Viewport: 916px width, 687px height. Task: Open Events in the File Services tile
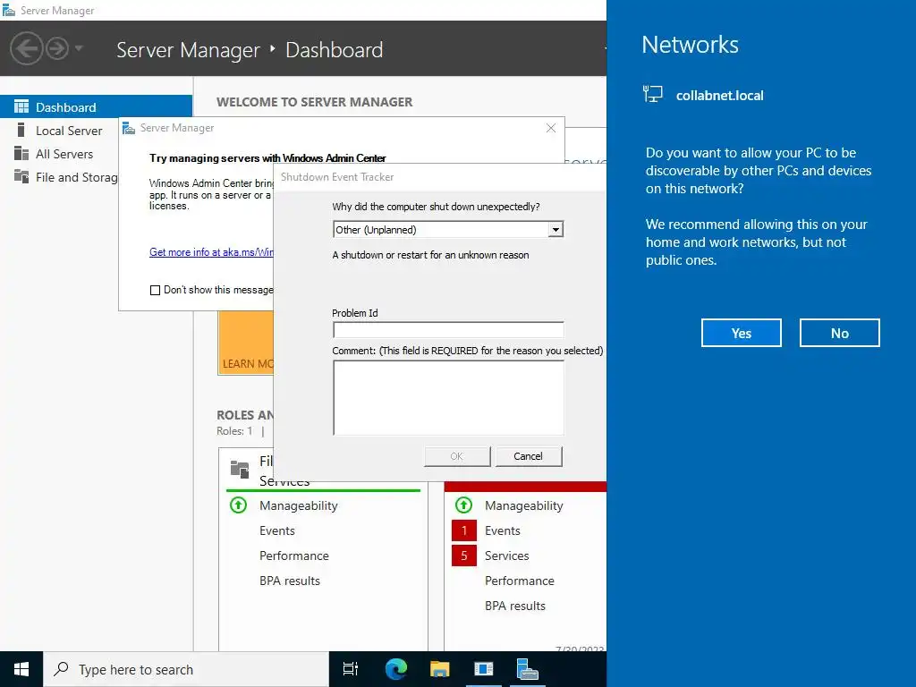pyautogui.click(x=277, y=530)
